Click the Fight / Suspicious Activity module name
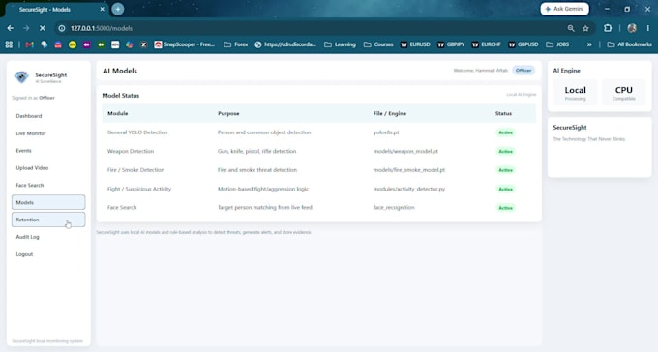This screenshot has width=658, height=352. coord(139,189)
